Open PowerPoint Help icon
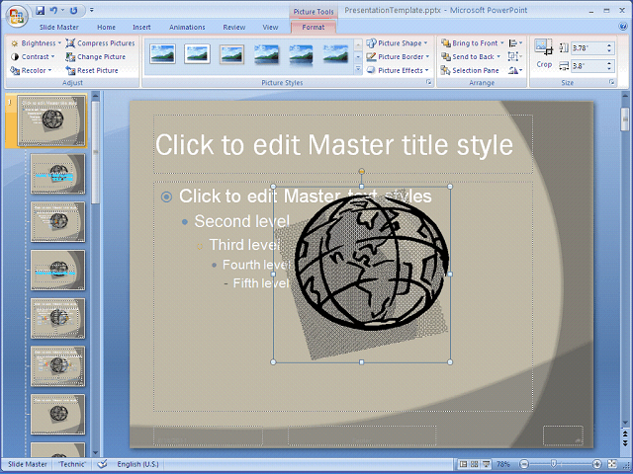The height and width of the screenshot is (474, 633). pyautogui.click(x=622, y=27)
